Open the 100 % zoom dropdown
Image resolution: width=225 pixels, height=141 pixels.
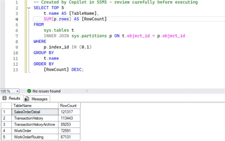click(x=17, y=91)
